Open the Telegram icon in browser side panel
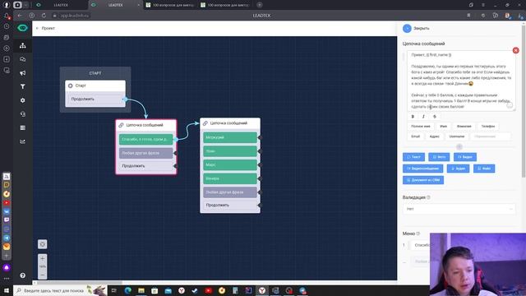526x296 pixels. point(7,238)
